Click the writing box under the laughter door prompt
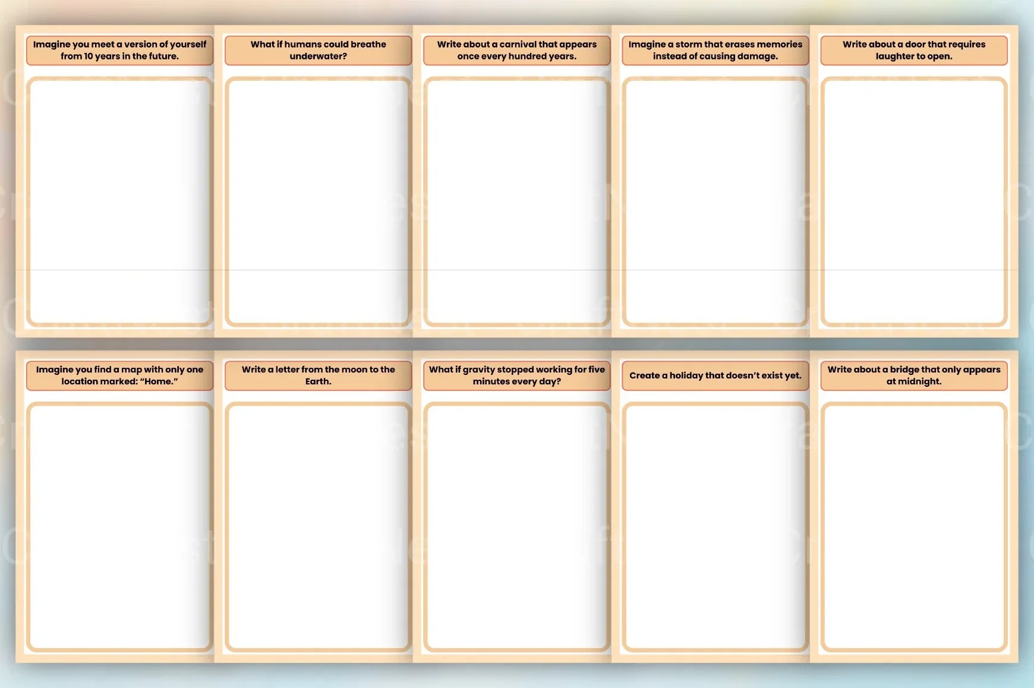This screenshot has height=688, width=1034. click(913, 202)
